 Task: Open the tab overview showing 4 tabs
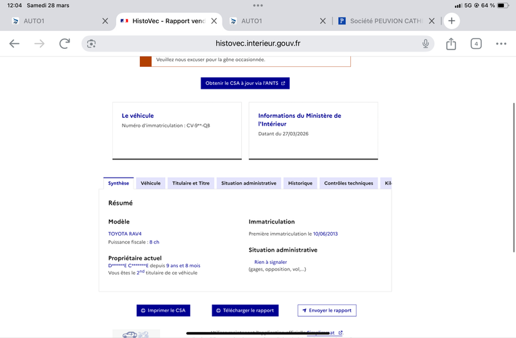tap(476, 44)
